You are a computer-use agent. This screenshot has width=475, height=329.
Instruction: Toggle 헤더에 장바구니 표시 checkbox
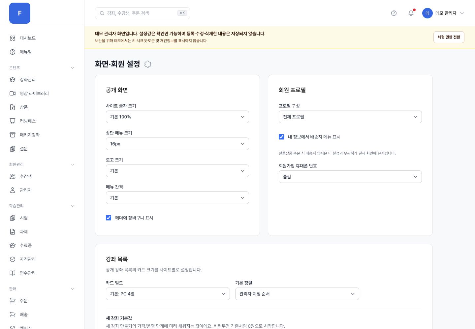(109, 218)
